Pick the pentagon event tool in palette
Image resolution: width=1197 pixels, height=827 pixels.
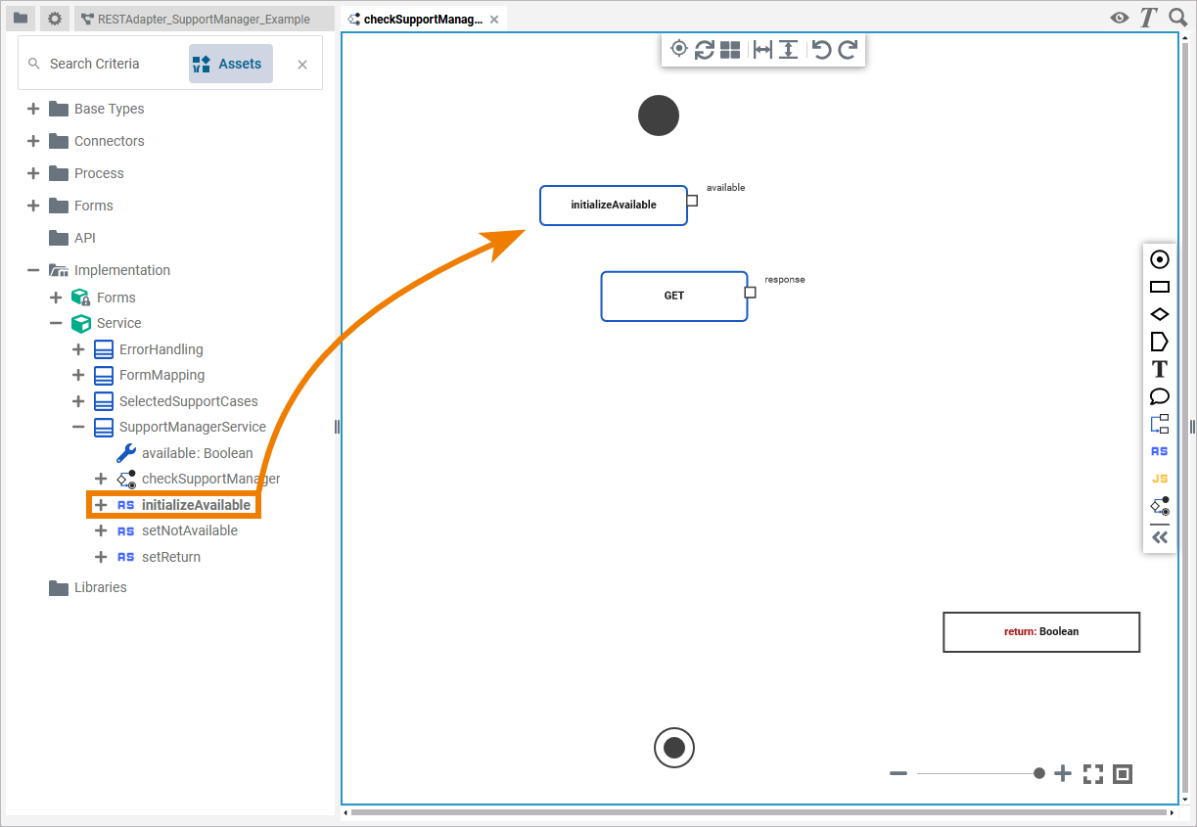click(x=1160, y=342)
